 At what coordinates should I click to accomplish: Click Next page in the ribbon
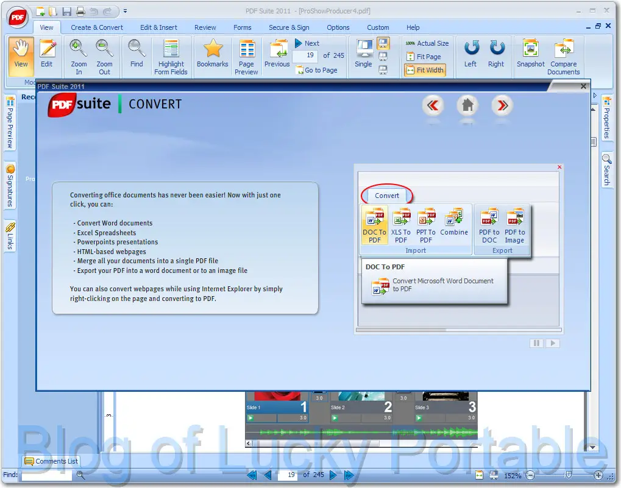coord(307,43)
